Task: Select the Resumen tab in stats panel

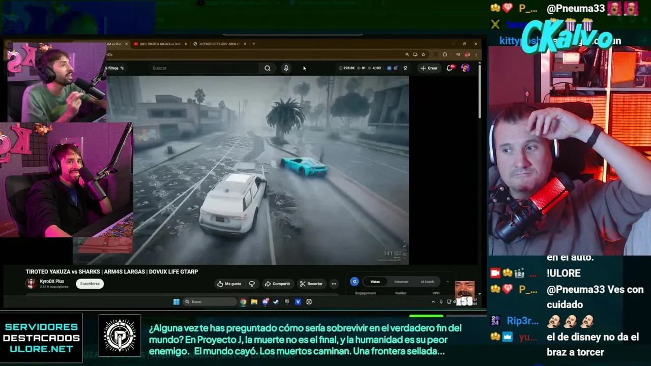Action: tap(401, 282)
